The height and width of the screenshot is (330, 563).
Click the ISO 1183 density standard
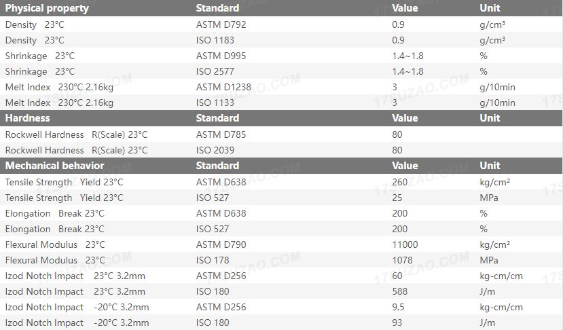[x=215, y=40]
